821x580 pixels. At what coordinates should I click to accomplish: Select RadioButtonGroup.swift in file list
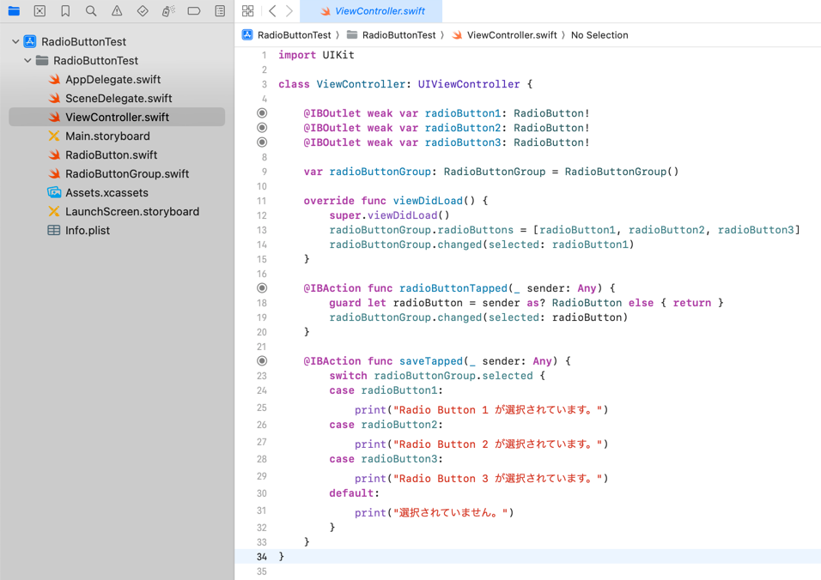[x=126, y=174]
